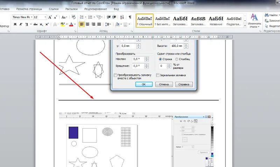Open the Шрифт dialog launcher
Viewport: 280px width, 167px height.
(75, 31)
